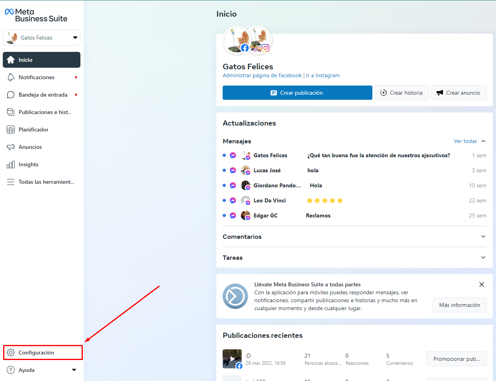Open Configuración in the sidebar
Screen dimensions: 496x381
pyautogui.click(x=43, y=352)
